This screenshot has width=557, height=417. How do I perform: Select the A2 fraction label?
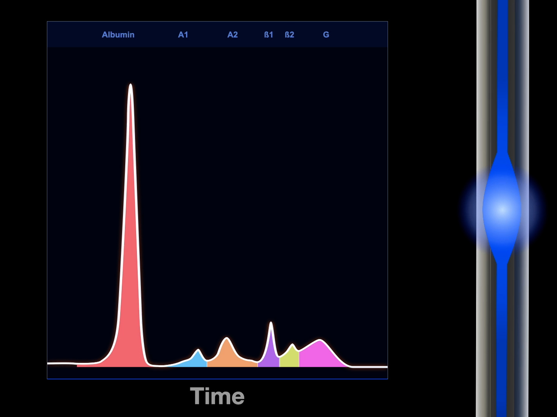(x=232, y=35)
